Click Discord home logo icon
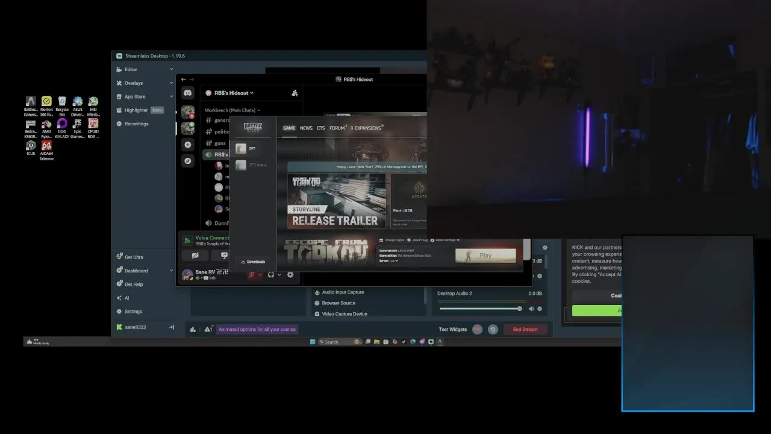The height and width of the screenshot is (434, 771). [x=188, y=93]
